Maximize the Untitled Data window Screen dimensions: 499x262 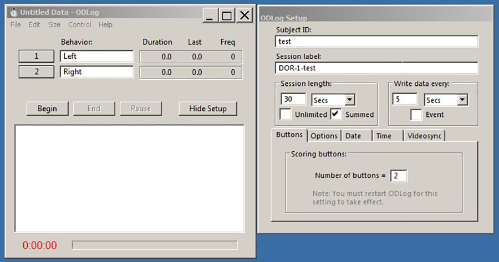pos(227,16)
